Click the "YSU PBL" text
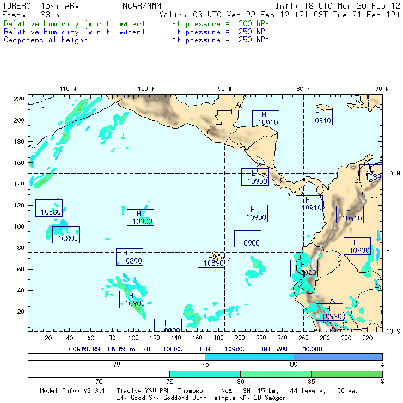The width and height of the screenshot is (403, 403). [157, 391]
